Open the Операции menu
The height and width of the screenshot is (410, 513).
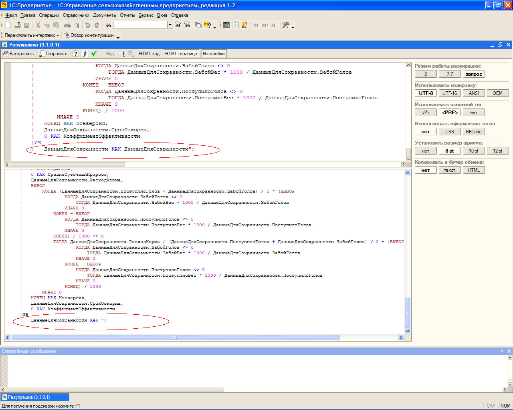point(49,15)
